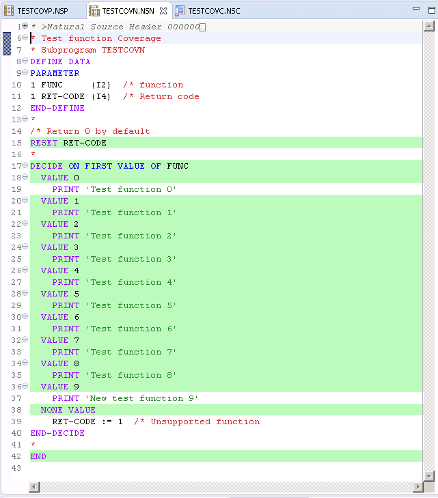Switch to the TESTCOVP.NSP tab
This screenshot has width=438, height=498.
tap(42, 11)
